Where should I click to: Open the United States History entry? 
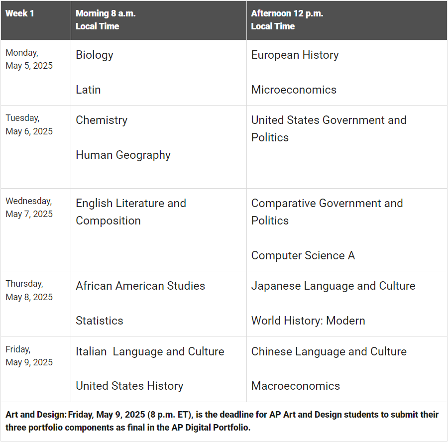click(129, 386)
